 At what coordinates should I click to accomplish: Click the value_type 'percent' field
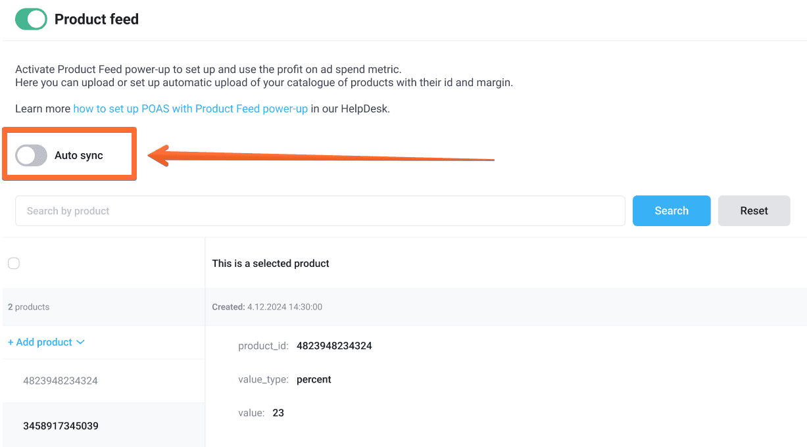point(314,379)
